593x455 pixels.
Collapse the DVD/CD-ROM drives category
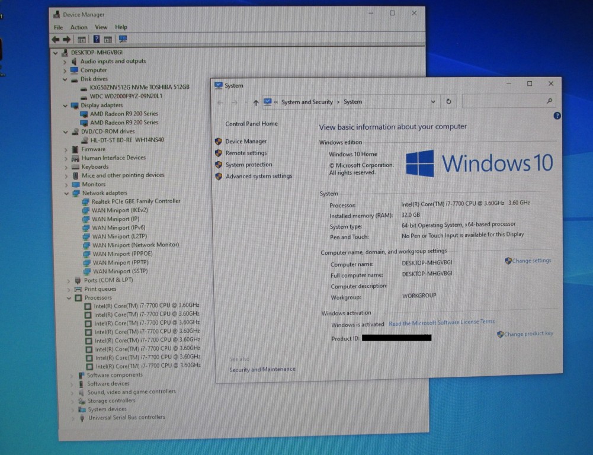coord(65,132)
